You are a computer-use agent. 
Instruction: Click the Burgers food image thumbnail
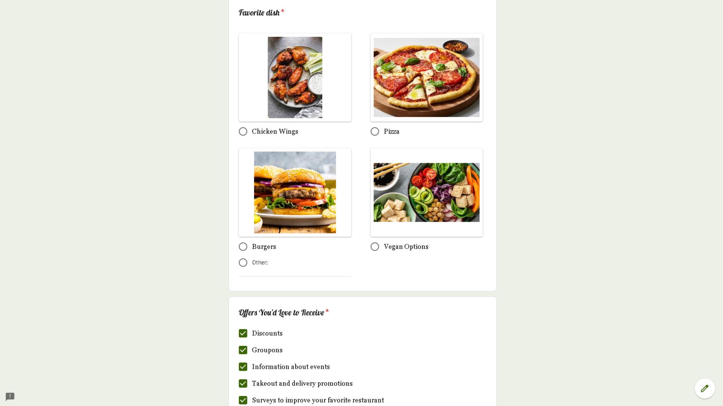coord(294,192)
